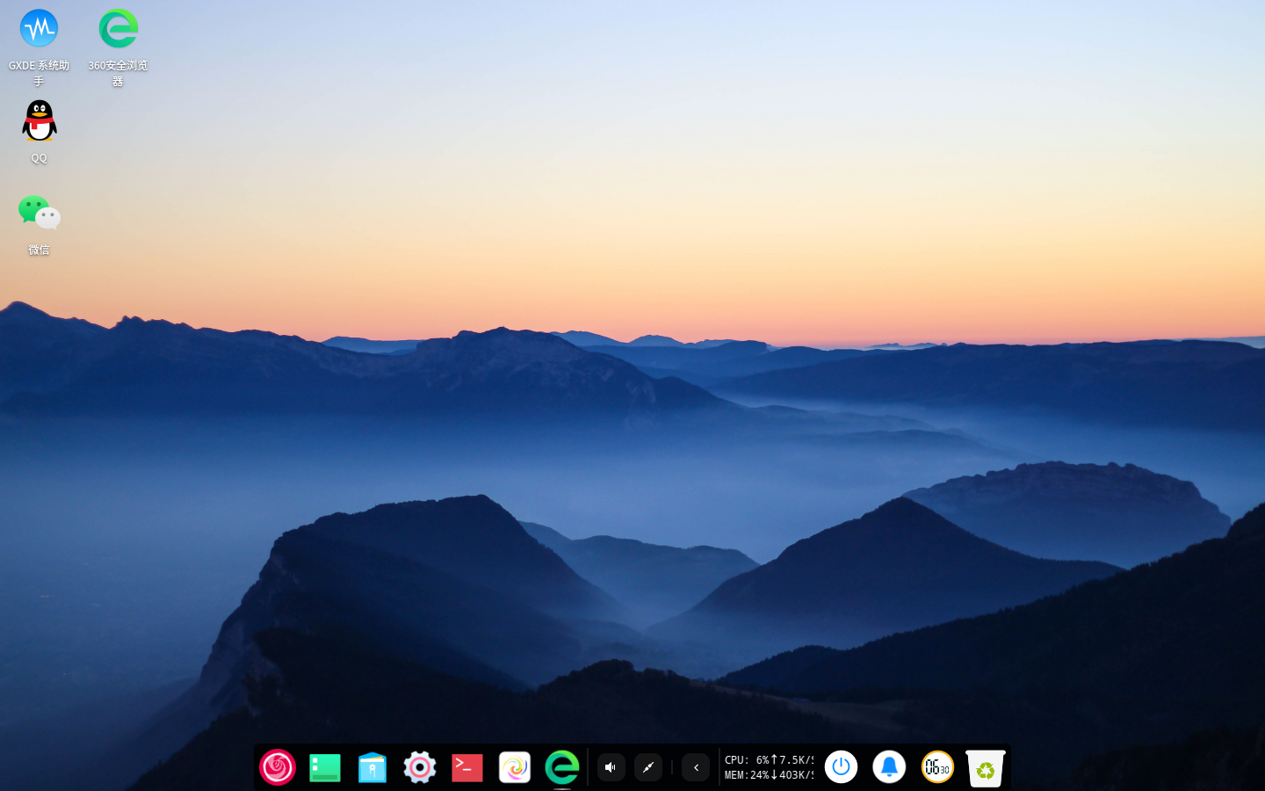
Task: Open the power/shutdown menu button
Action: click(841, 767)
